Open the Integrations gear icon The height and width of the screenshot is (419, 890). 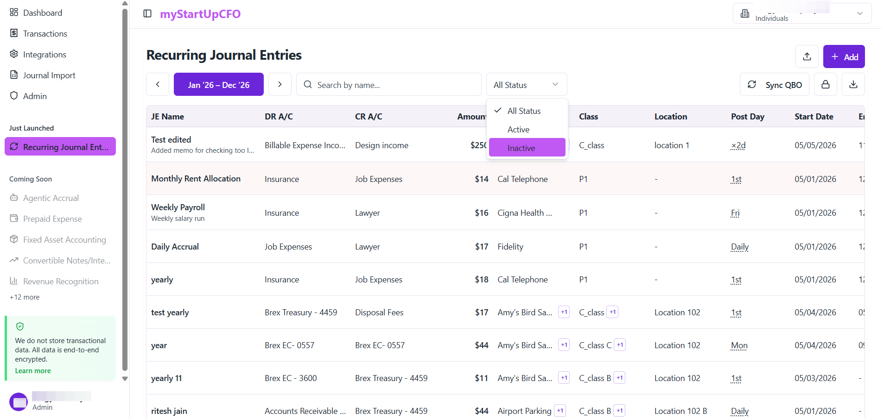14,54
